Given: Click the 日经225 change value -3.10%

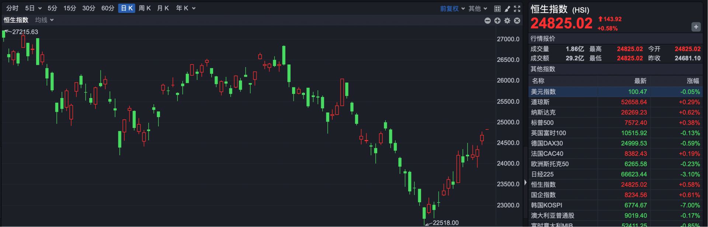Looking at the screenshot, I should tap(690, 174).
